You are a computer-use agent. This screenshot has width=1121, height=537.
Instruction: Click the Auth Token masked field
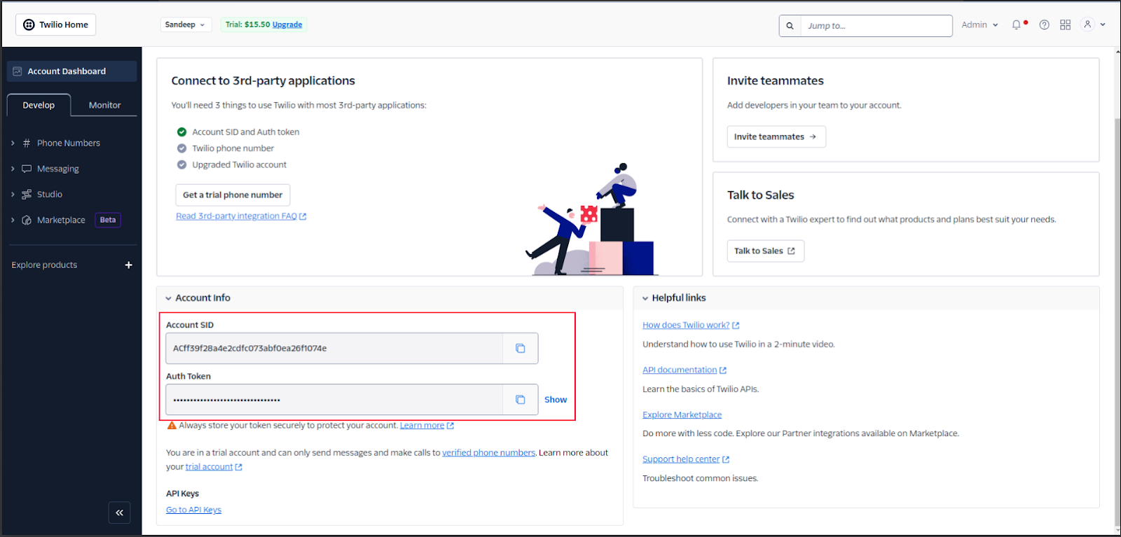pyautogui.click(x=334, y=400)
